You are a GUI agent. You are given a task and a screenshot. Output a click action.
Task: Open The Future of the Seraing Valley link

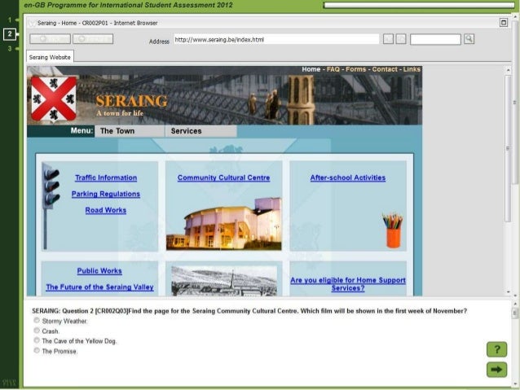click(x=99, y=287)
